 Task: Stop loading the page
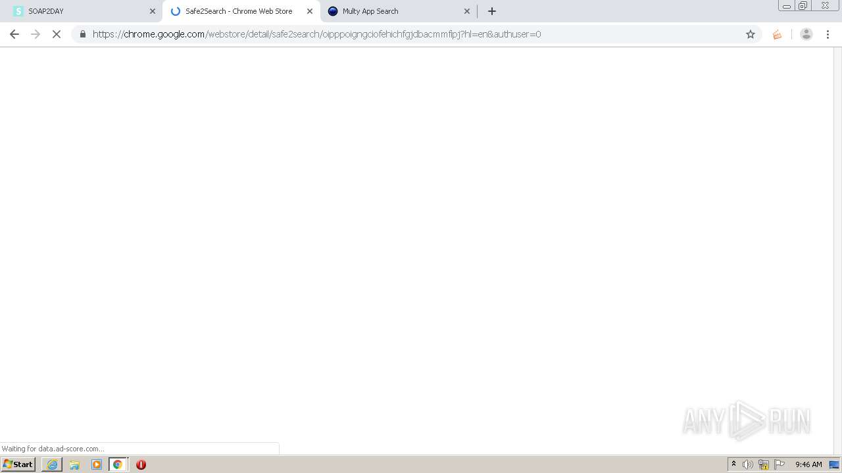click(x=57, y=34)
